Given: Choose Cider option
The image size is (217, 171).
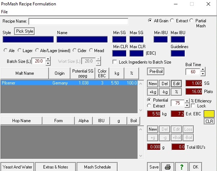Looking at the screenshot, I should (x=74, y=50).
